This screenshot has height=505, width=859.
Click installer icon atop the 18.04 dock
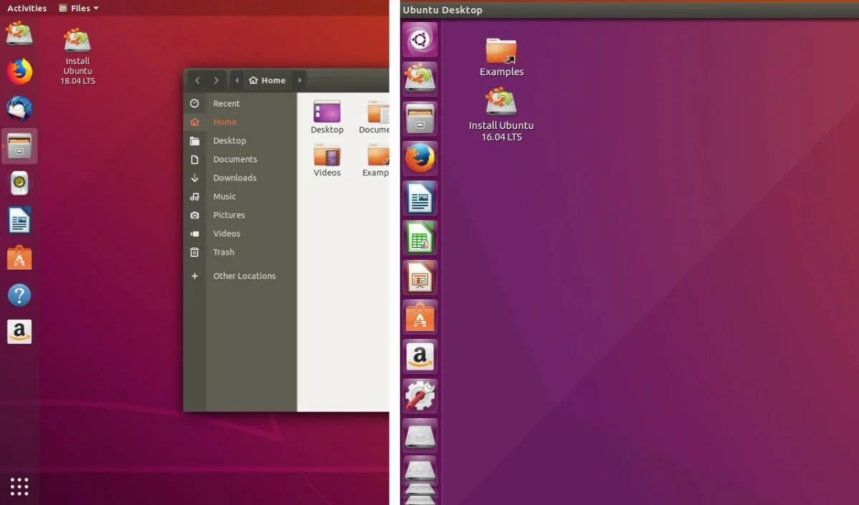19,34
